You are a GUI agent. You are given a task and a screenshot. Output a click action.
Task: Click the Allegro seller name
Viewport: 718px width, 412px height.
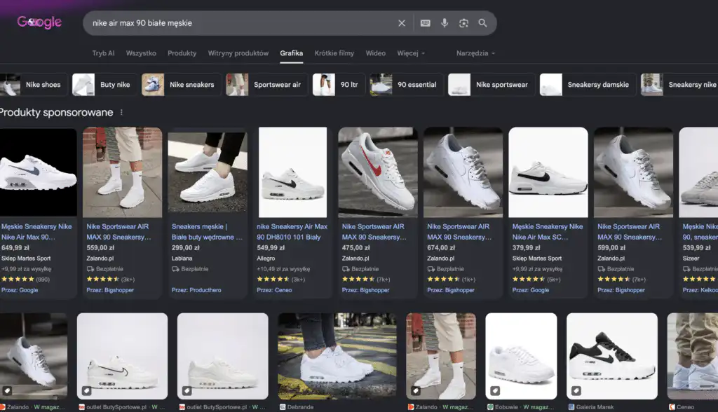[x=266, y=258]
